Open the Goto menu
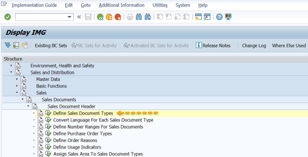The width and height of the screenshot is (308, 157). tap(86, 5)
